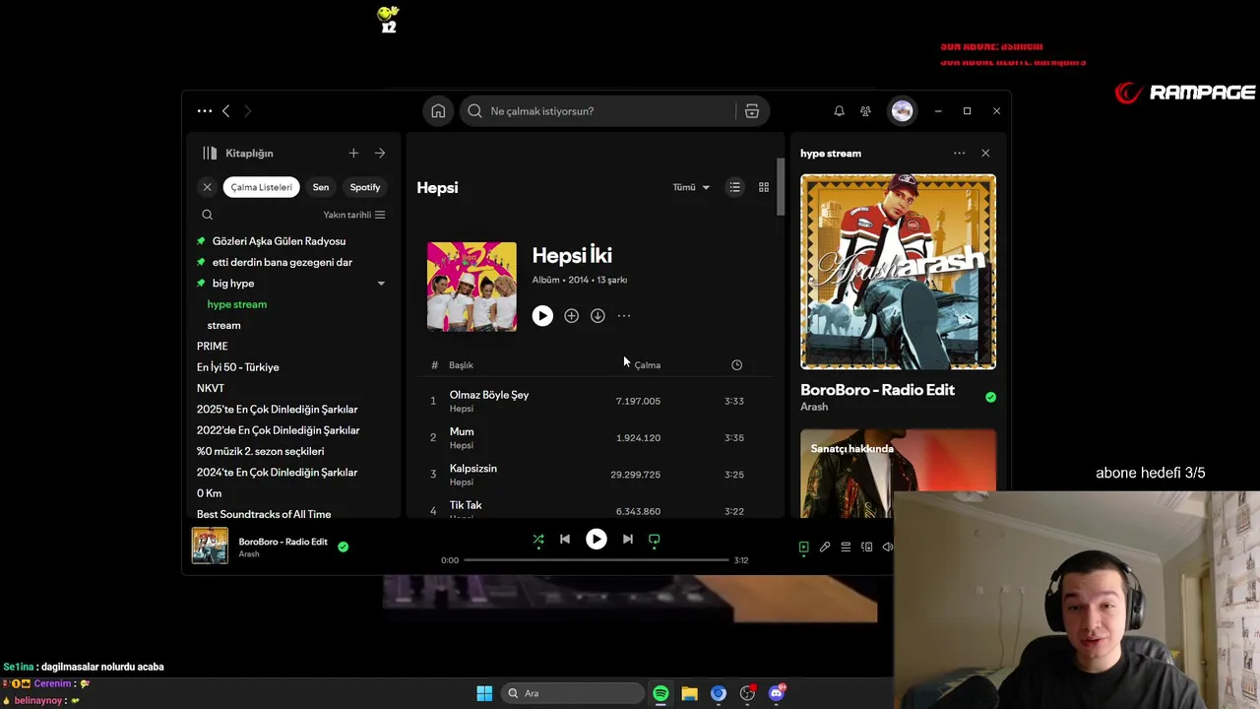Click the Hepsi İki album cover
This screenshot has width=1260, height=709.
click(x=472, y=287)
